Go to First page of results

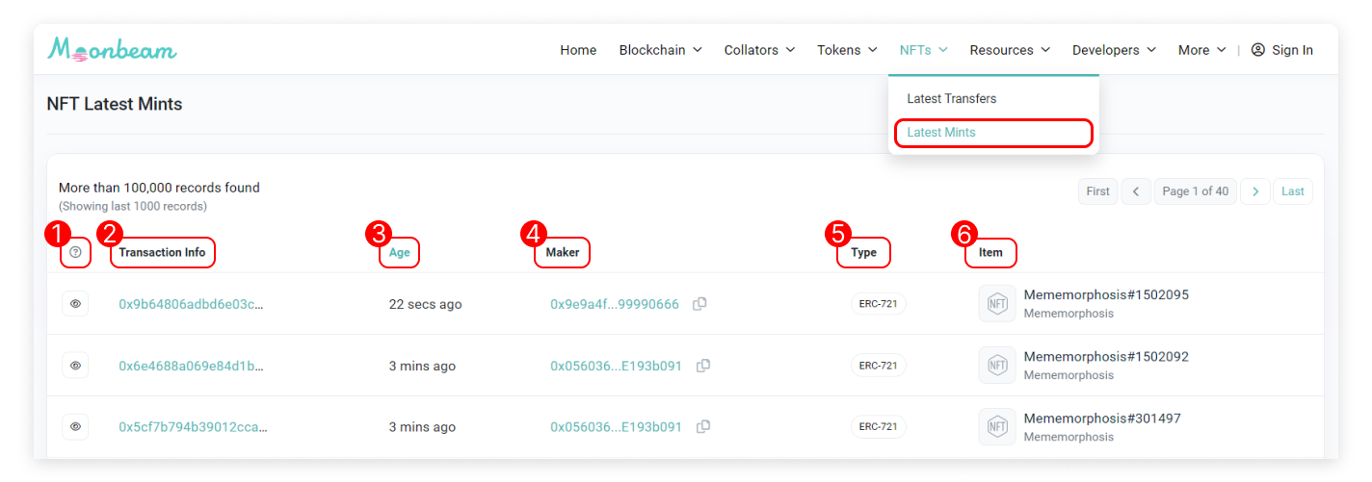click(x=1097, y=191)
